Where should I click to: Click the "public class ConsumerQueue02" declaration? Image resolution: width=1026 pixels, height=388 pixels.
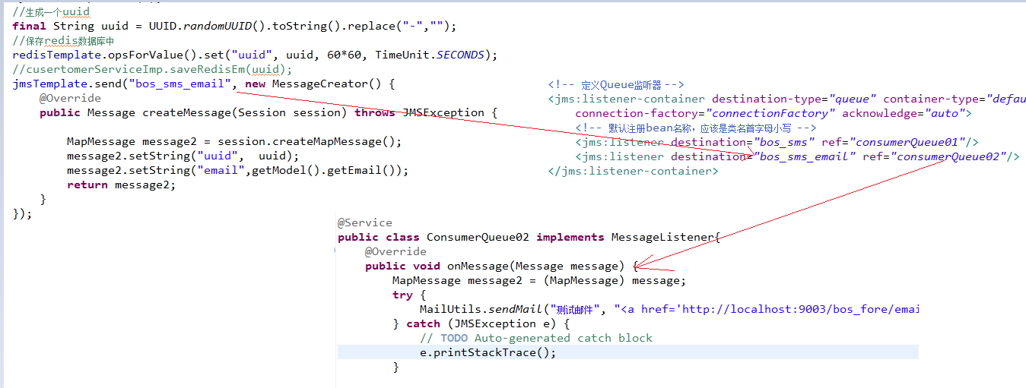[x=529, y=237]
